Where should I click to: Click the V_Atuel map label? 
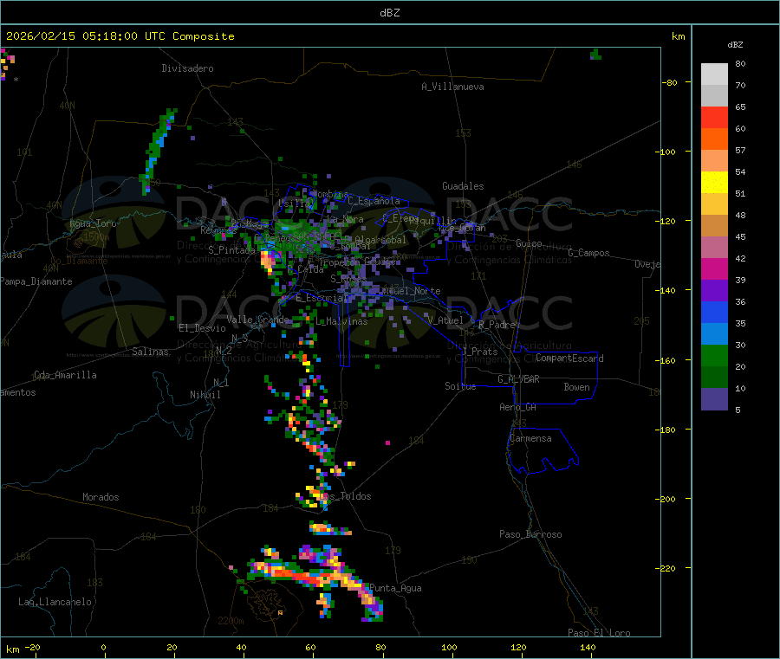[x=445, y=320]
